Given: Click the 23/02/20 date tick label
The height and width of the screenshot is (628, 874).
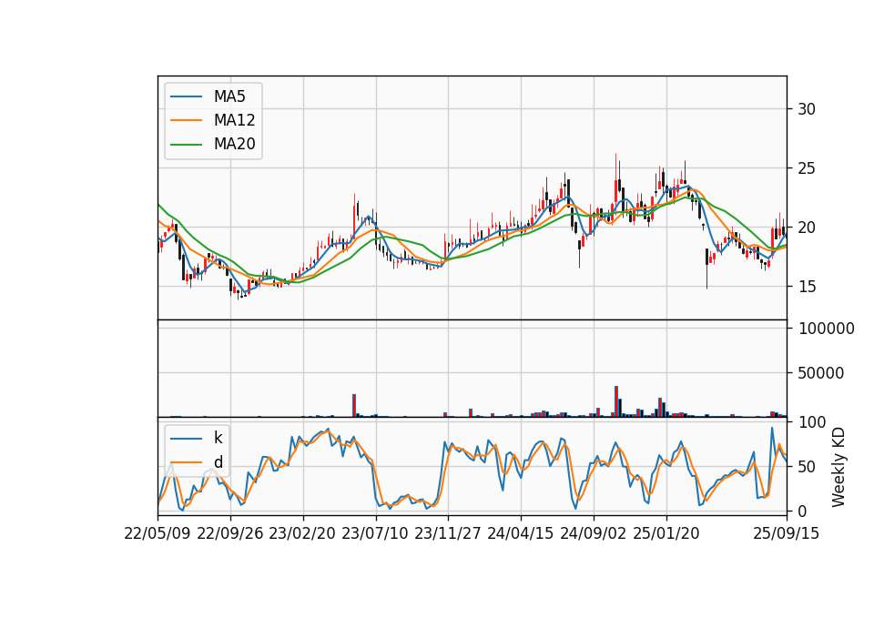Looking at the screenshot, I should pyautogui.click(x=302, y=533).
